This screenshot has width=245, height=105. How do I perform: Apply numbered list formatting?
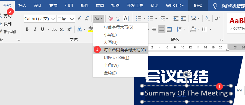coord(150,18)
